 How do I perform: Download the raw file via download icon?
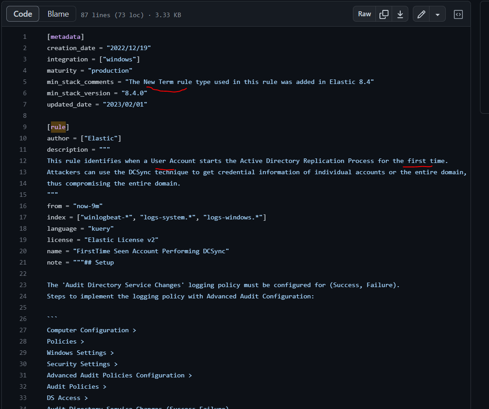[400, 14]
